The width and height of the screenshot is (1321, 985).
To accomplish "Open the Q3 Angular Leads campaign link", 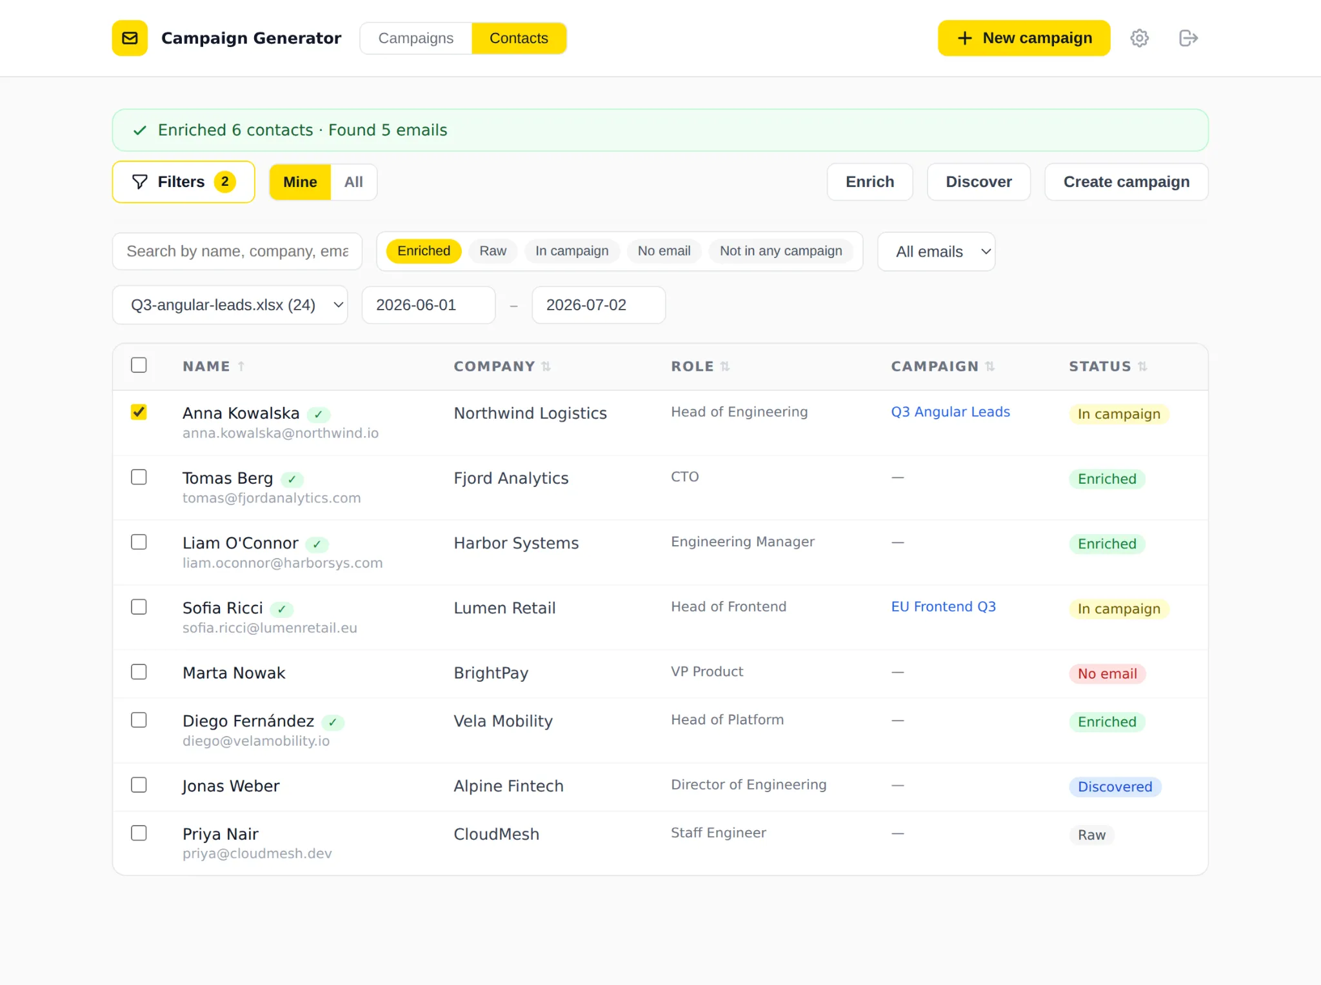I will [x=950, y=412].
